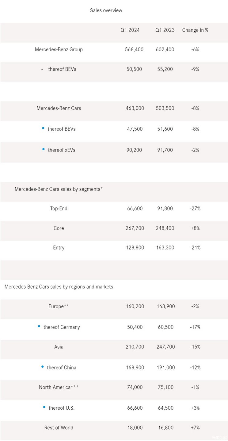Select the Q1 2024 column header
Screen dimensions: 228x441
click(x=130, y=30)
